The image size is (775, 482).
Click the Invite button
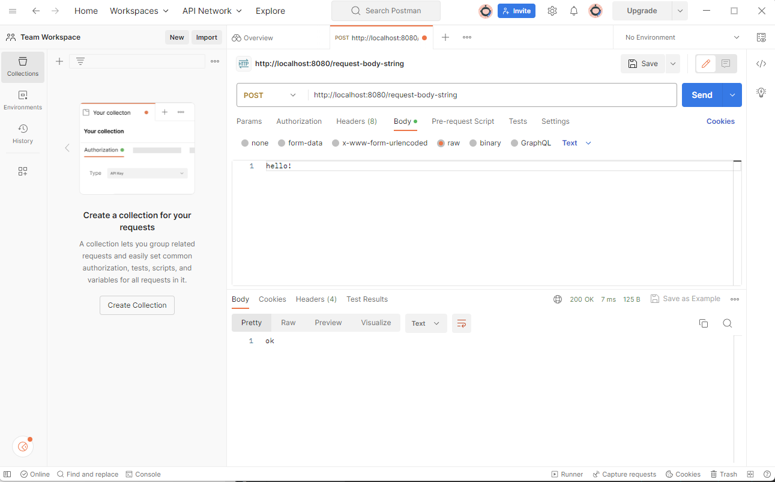(516, 11)
